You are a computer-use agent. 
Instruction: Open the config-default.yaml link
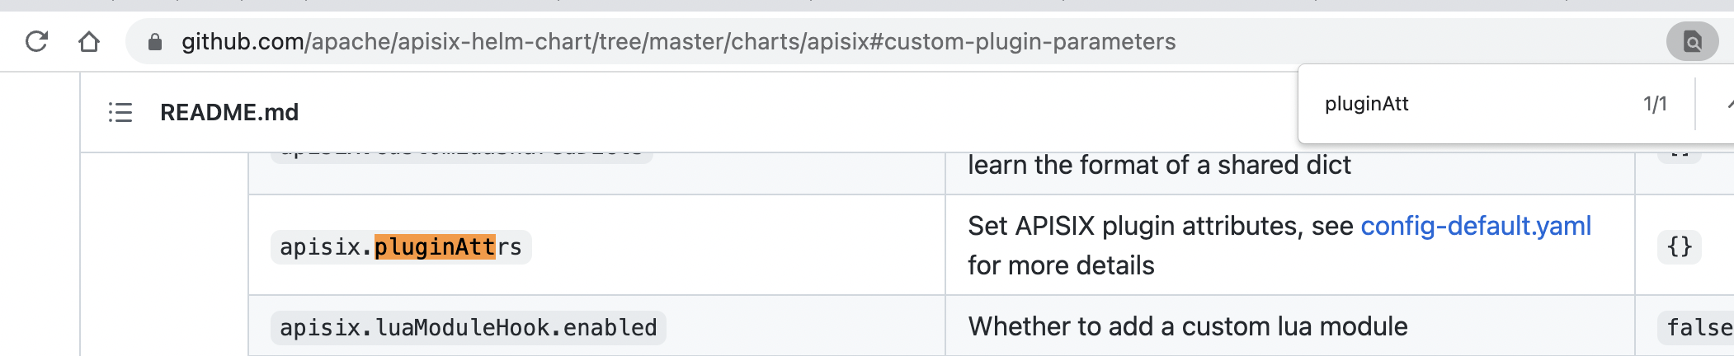1475,226
